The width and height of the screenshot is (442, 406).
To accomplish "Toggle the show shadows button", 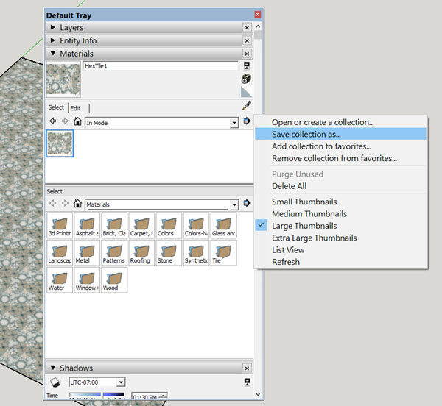I will 55,382.
